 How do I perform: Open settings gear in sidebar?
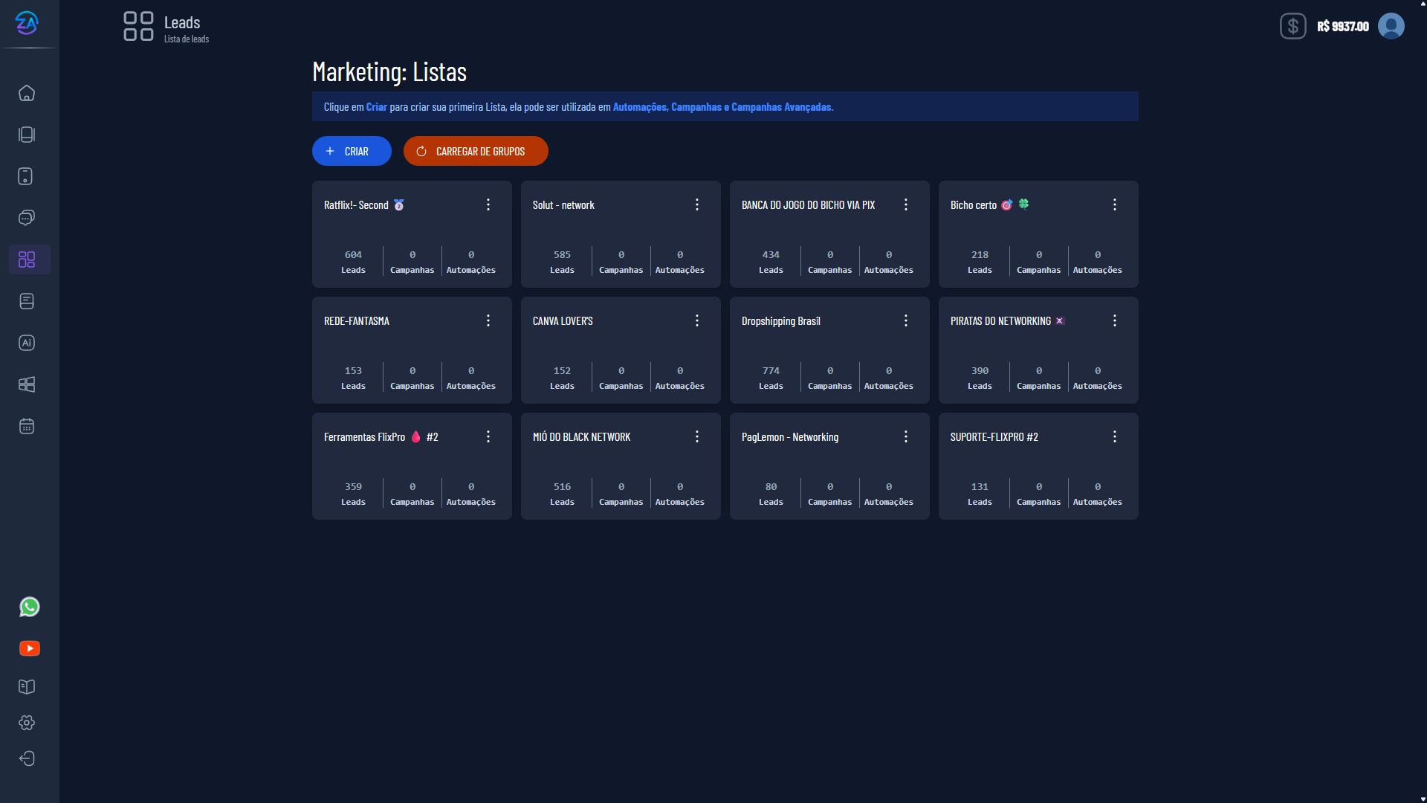pos(27,723)
